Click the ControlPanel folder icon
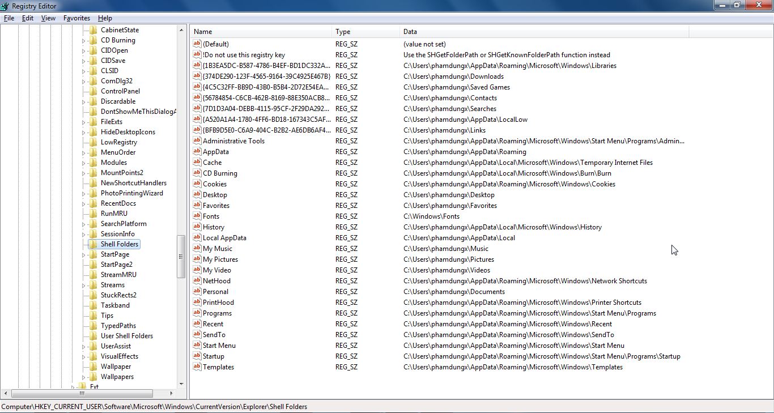This screenshot has width=774, height=413. (x=93, y=91)
